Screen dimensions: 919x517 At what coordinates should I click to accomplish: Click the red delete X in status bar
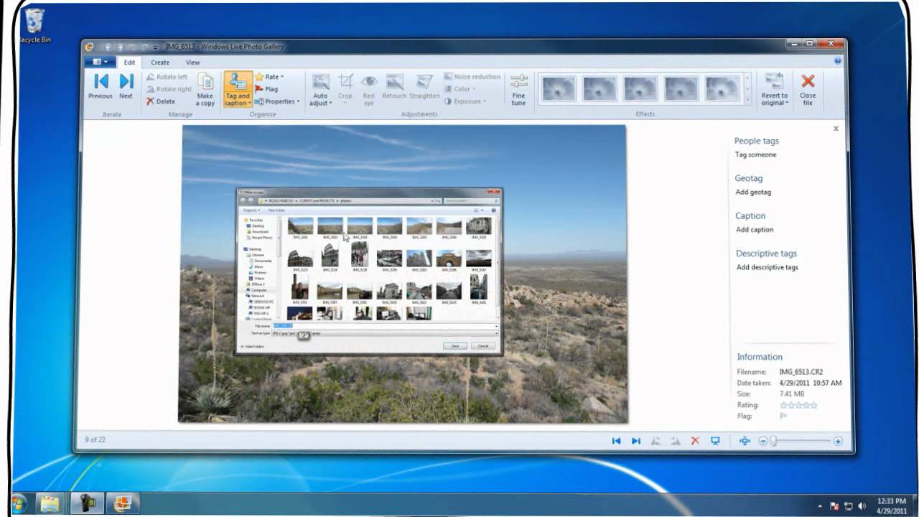click(x=695, y=441)
